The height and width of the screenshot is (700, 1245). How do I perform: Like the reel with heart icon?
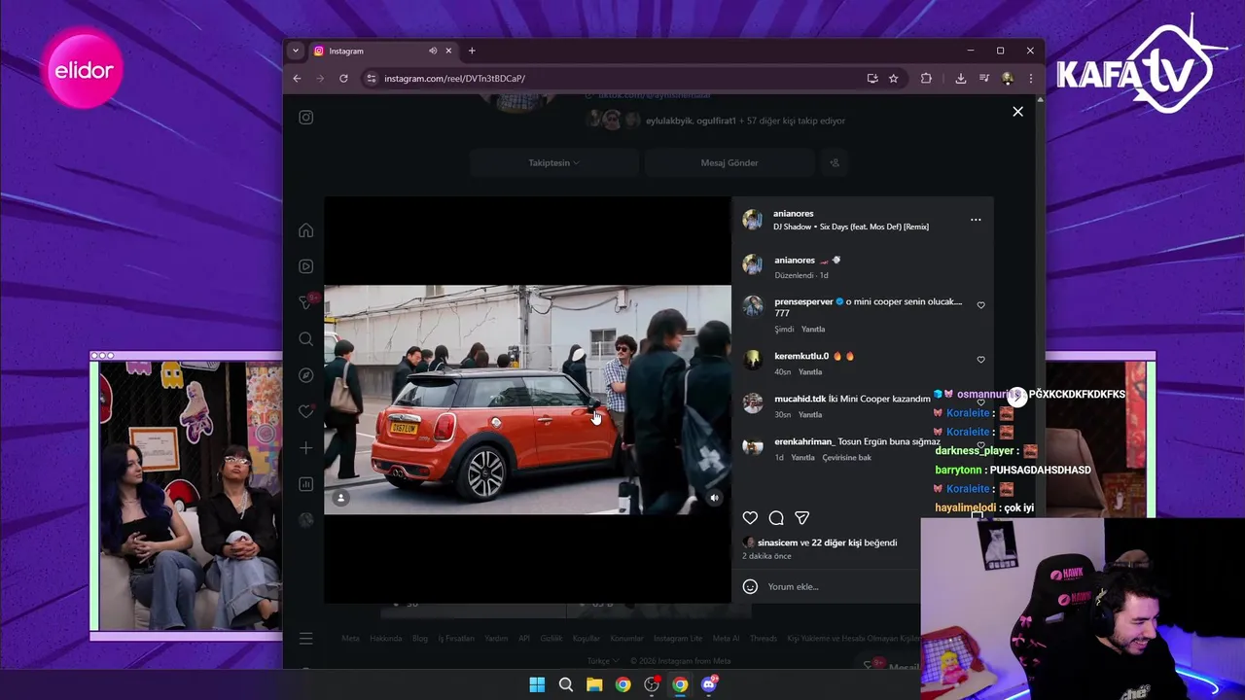click(750, 518)
